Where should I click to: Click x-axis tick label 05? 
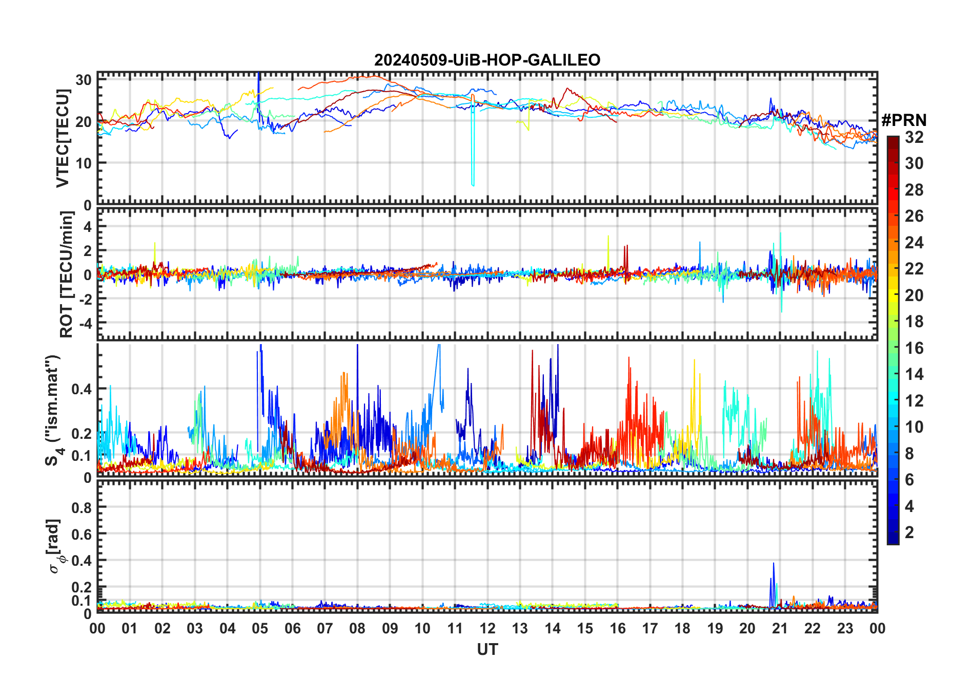point(260,628)
